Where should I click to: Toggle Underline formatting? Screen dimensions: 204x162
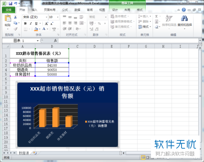pos(36,24)
